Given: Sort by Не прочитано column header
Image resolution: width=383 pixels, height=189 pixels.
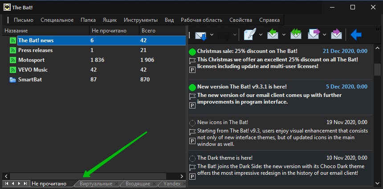Looking at the screenshot, I should click(114, 31).
